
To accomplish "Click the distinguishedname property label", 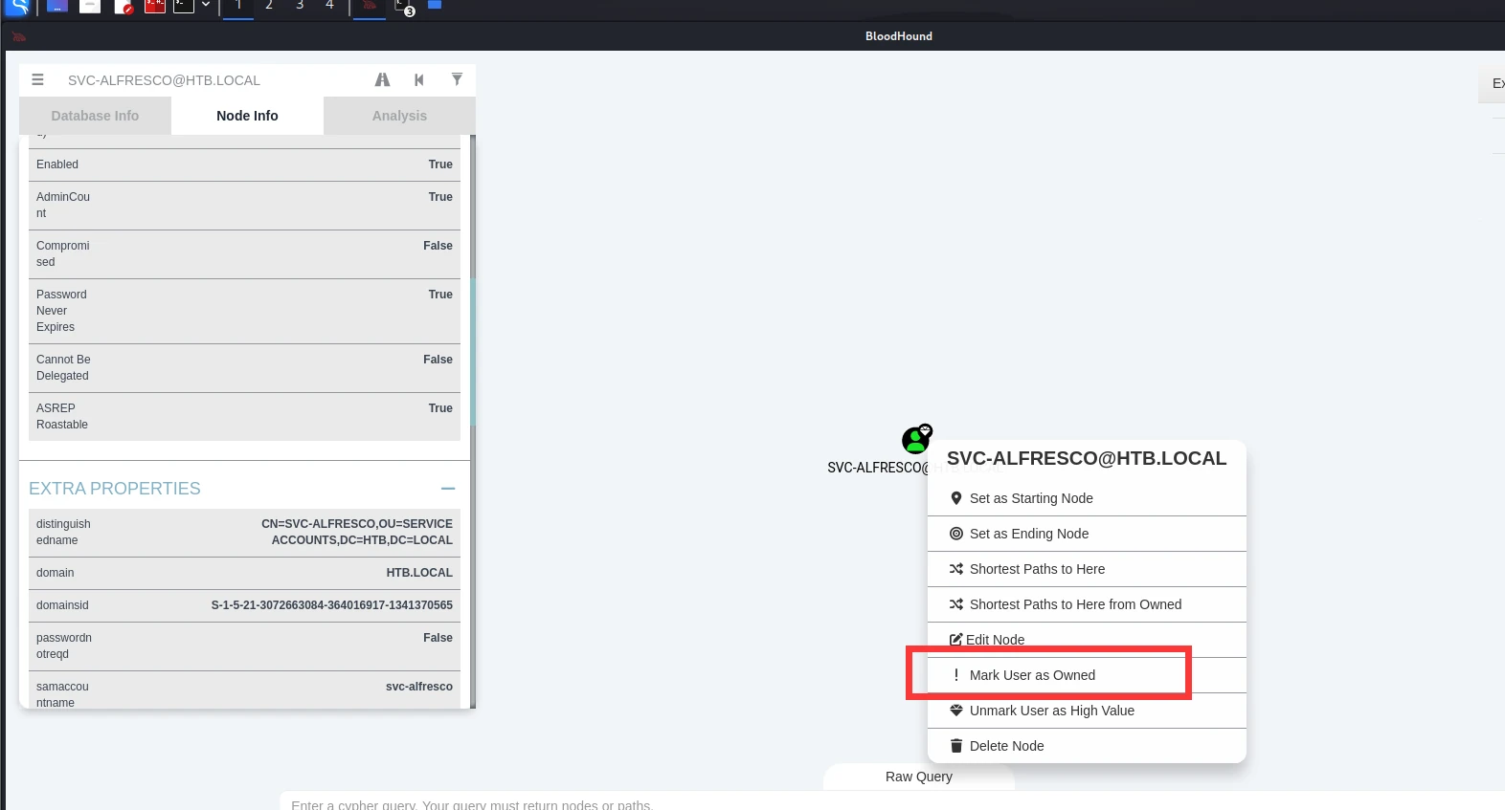I will pos(63,532).
